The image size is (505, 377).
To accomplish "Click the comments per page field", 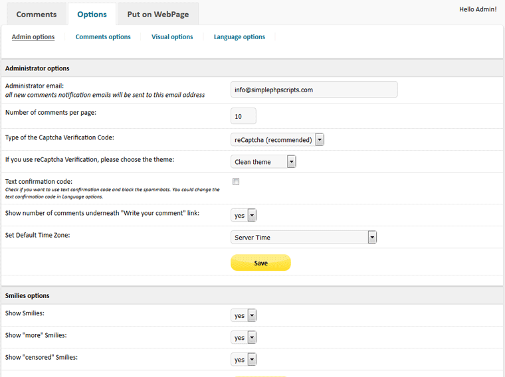I will coord(243,115).
